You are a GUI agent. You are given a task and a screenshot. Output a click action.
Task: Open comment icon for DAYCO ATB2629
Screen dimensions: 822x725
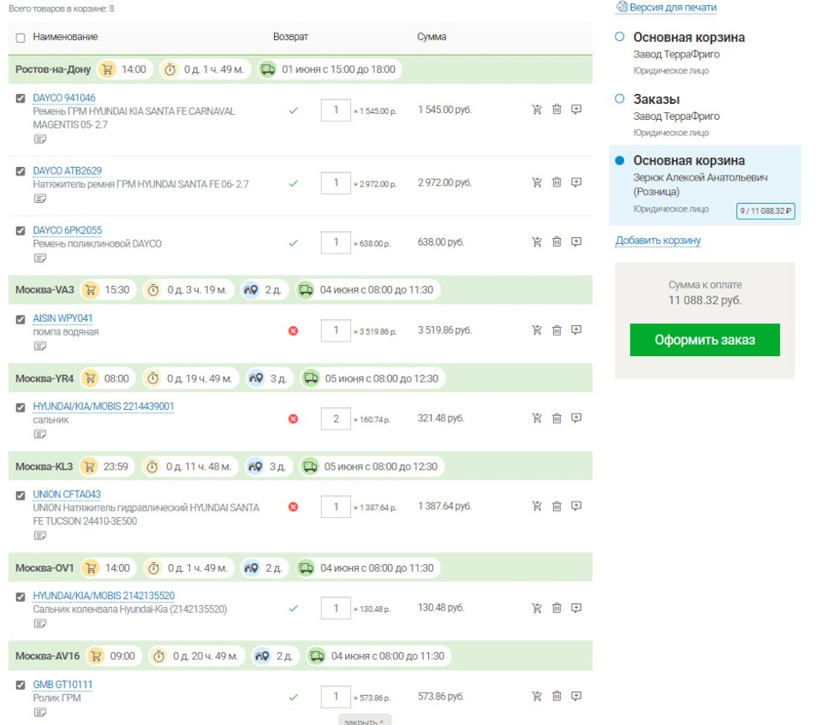pyautogui.click(x=576, y=182)
